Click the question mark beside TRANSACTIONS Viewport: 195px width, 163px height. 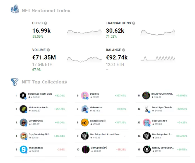(134, 23)
